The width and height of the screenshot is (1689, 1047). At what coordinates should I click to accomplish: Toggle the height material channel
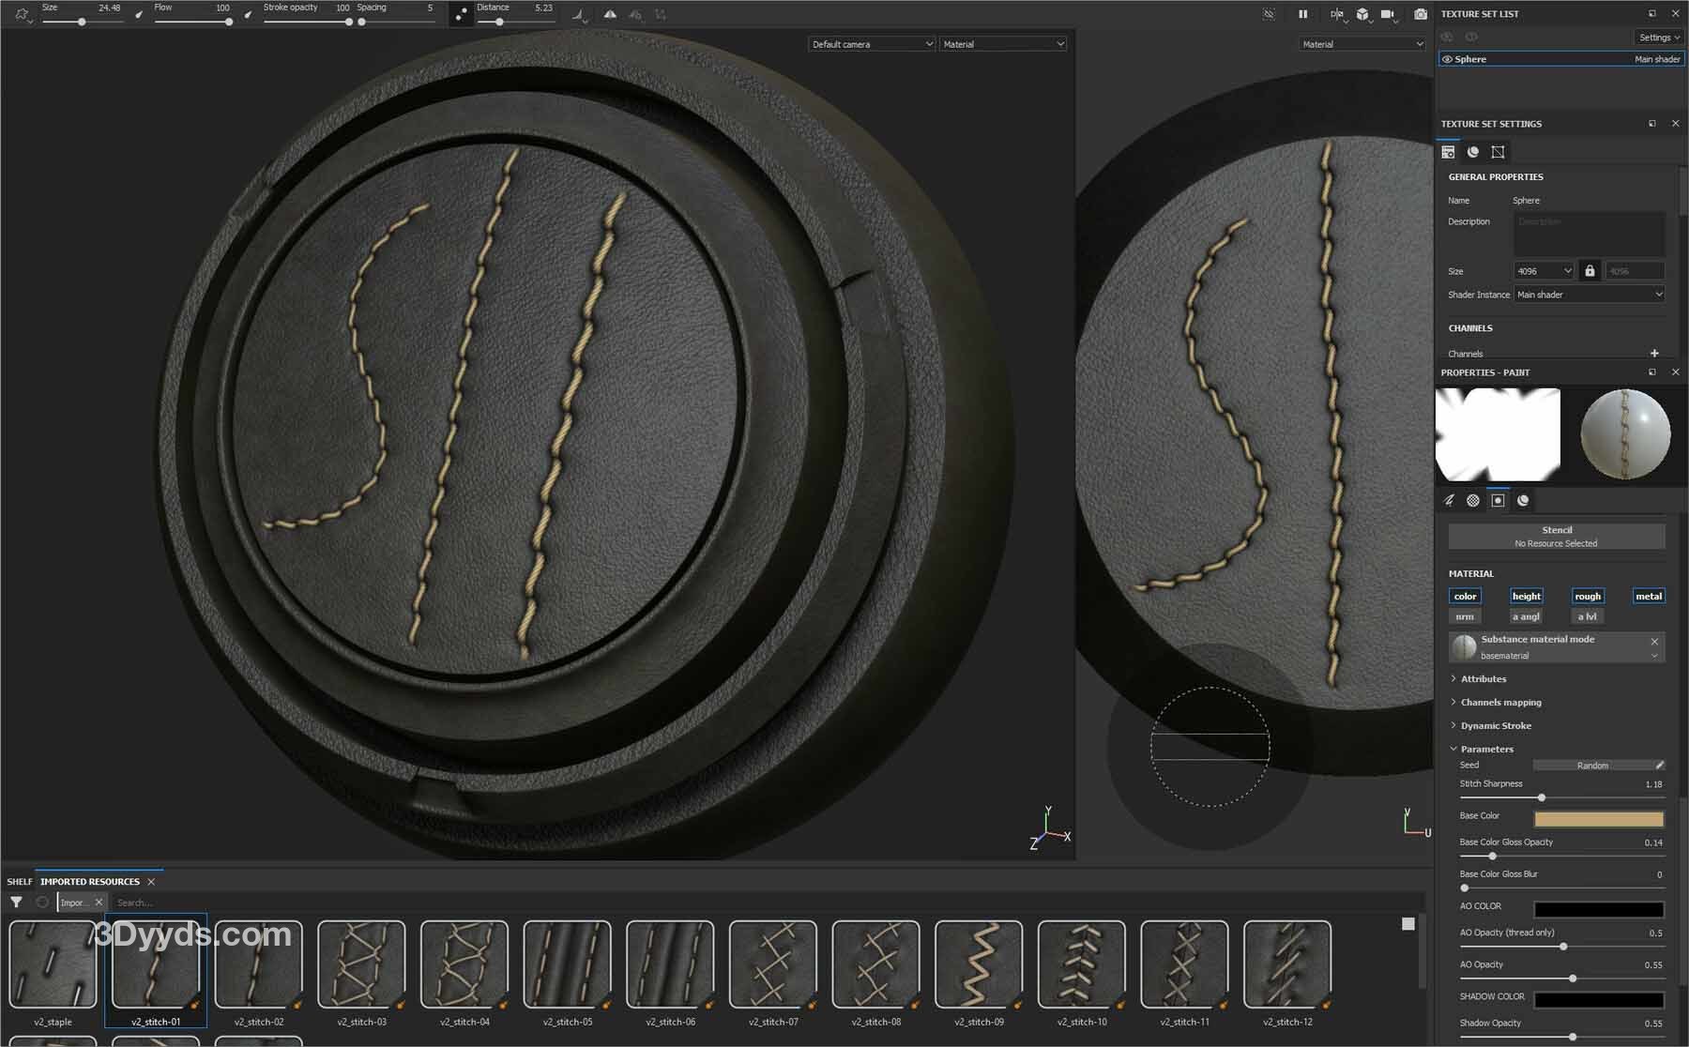tap(1526, 596)
